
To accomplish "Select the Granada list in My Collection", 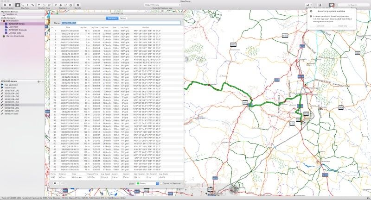I will pyautogui.click(x=18, y=30).
